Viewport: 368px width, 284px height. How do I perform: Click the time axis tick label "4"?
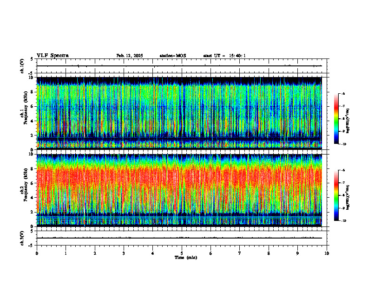click(x=153, y=253)
